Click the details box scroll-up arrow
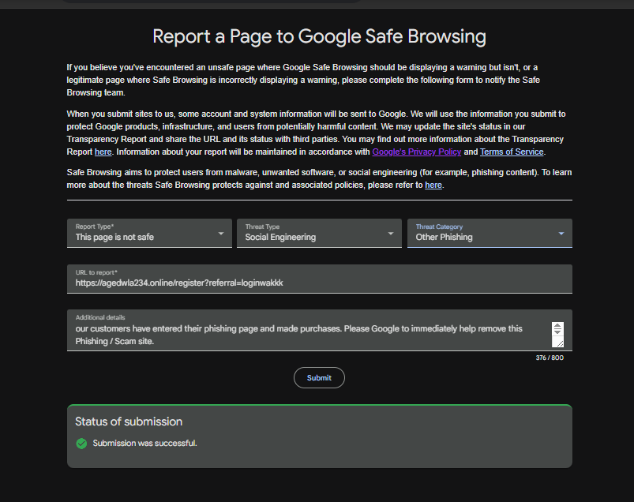Screen dimensions: 634x502 557,326
